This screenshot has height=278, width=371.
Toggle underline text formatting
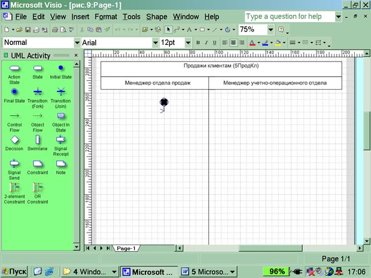[x=215, y=42]
